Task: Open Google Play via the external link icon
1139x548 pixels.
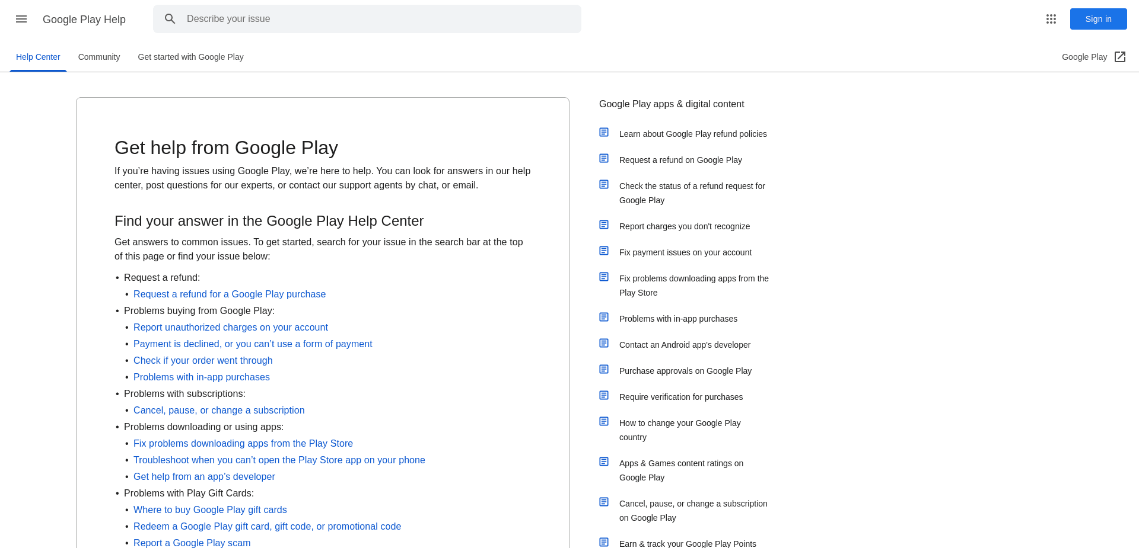Action: click(1119, 57)
